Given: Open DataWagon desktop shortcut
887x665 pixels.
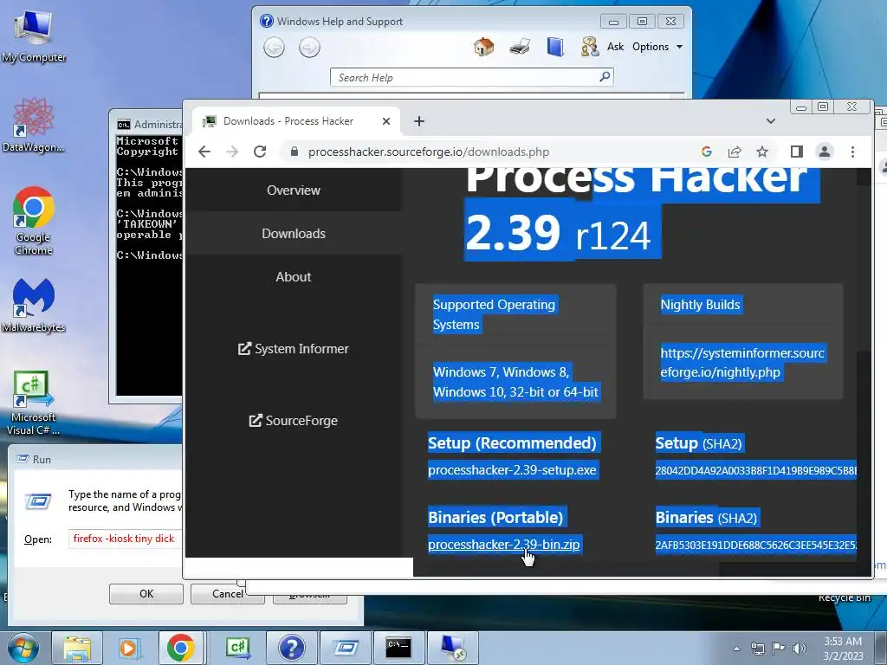Looking at the screenshot, I should 34,125.
